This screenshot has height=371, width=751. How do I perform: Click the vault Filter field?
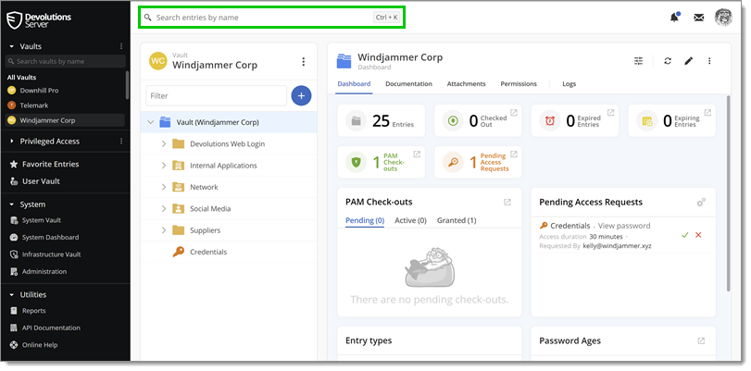coord(216,95)
